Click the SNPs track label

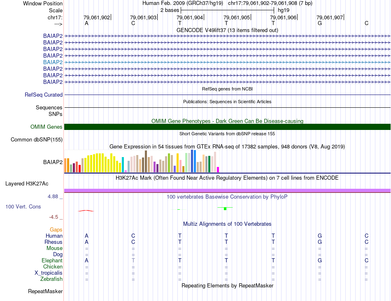click(56, 114)
